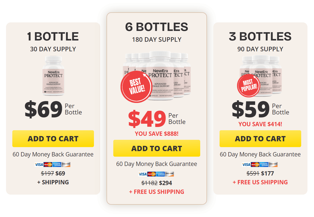Add the 1 Bottle package to cart

(53, 139)
